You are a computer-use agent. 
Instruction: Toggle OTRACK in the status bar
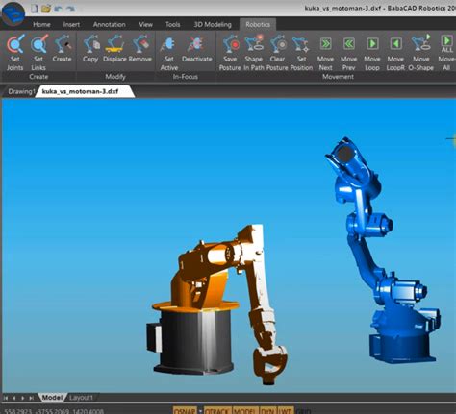217,410
